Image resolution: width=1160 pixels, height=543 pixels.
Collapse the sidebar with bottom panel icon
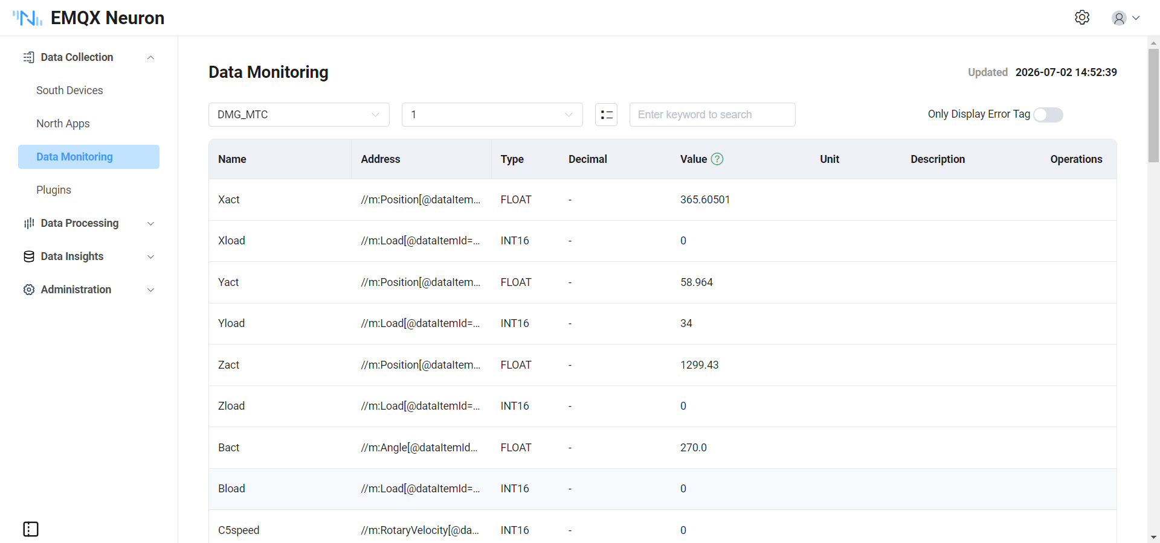coord(31,529)
